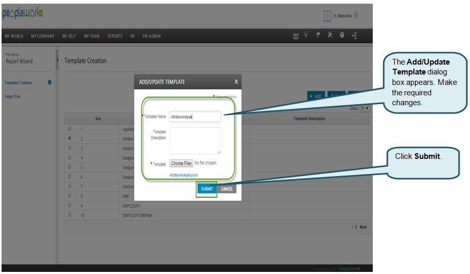
Task: Click the org hierarchy icon in navbar
Action: pos(355,36)
